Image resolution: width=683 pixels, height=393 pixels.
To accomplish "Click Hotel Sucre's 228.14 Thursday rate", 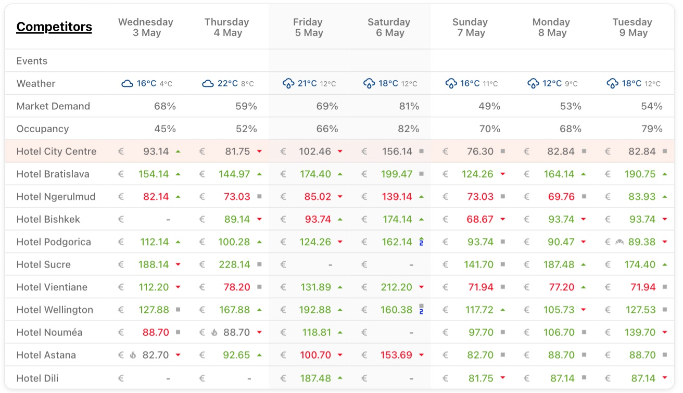I will (234, 264).
